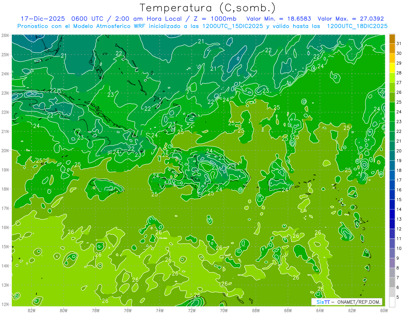Click the 26N latitude axis label
The height and width of the screenshot is (315, 408).
tap(5, 35)
